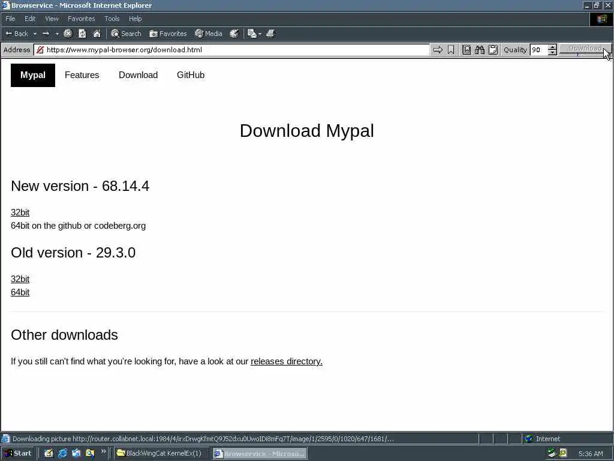Open the Download page nav item
614x461 pixels.
[139, 75]
